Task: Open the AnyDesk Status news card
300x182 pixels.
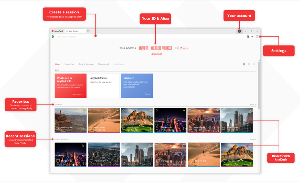Action: click(x=103, y=86)
